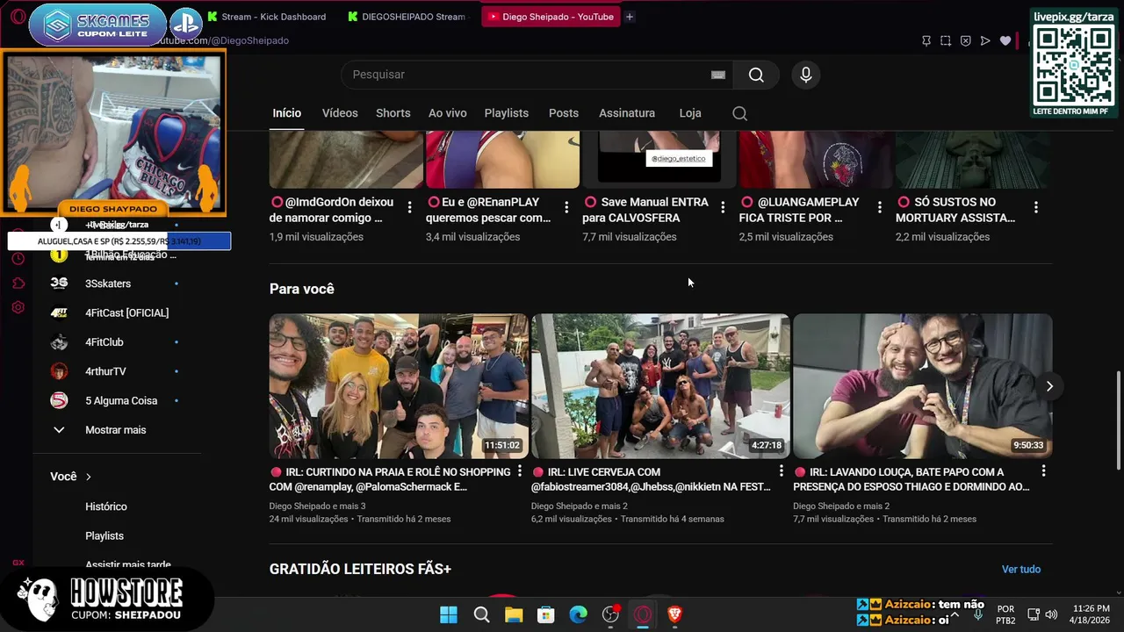
Task: Switch to the Início channel tab
Action: (x=287, y=113)
